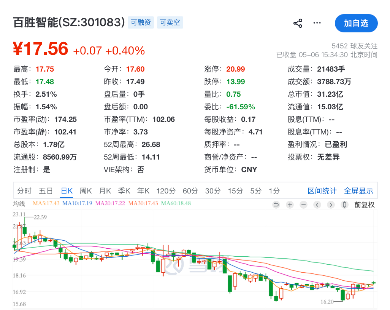The width and height of the screenshot is (390, 310).
Task: Click 全屏显示 to view fullscreen
Action: coord(358,191)
